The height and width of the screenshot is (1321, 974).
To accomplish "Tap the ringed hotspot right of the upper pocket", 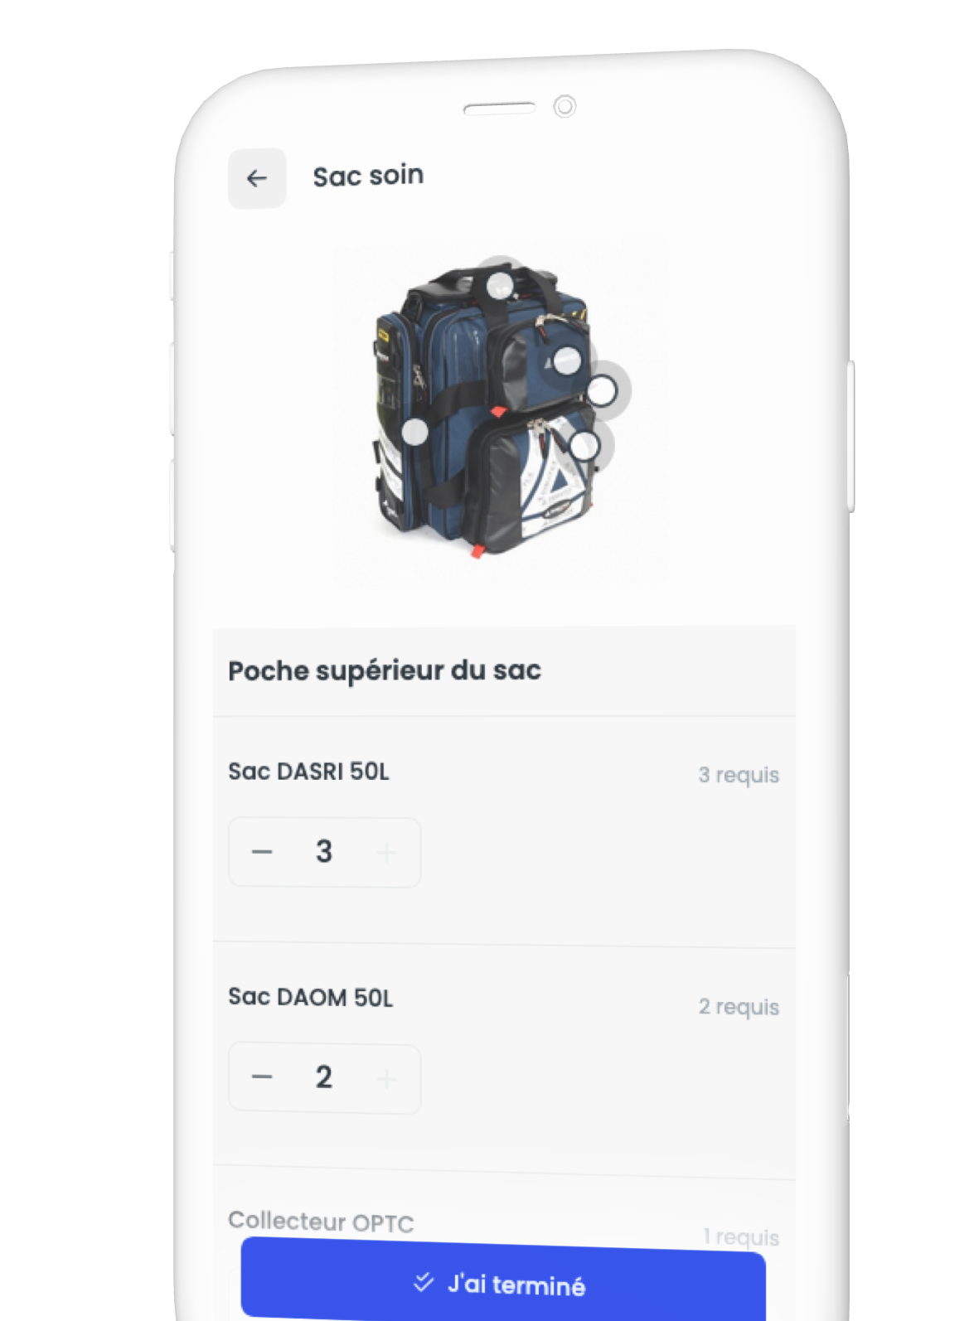I will point(602,390).
